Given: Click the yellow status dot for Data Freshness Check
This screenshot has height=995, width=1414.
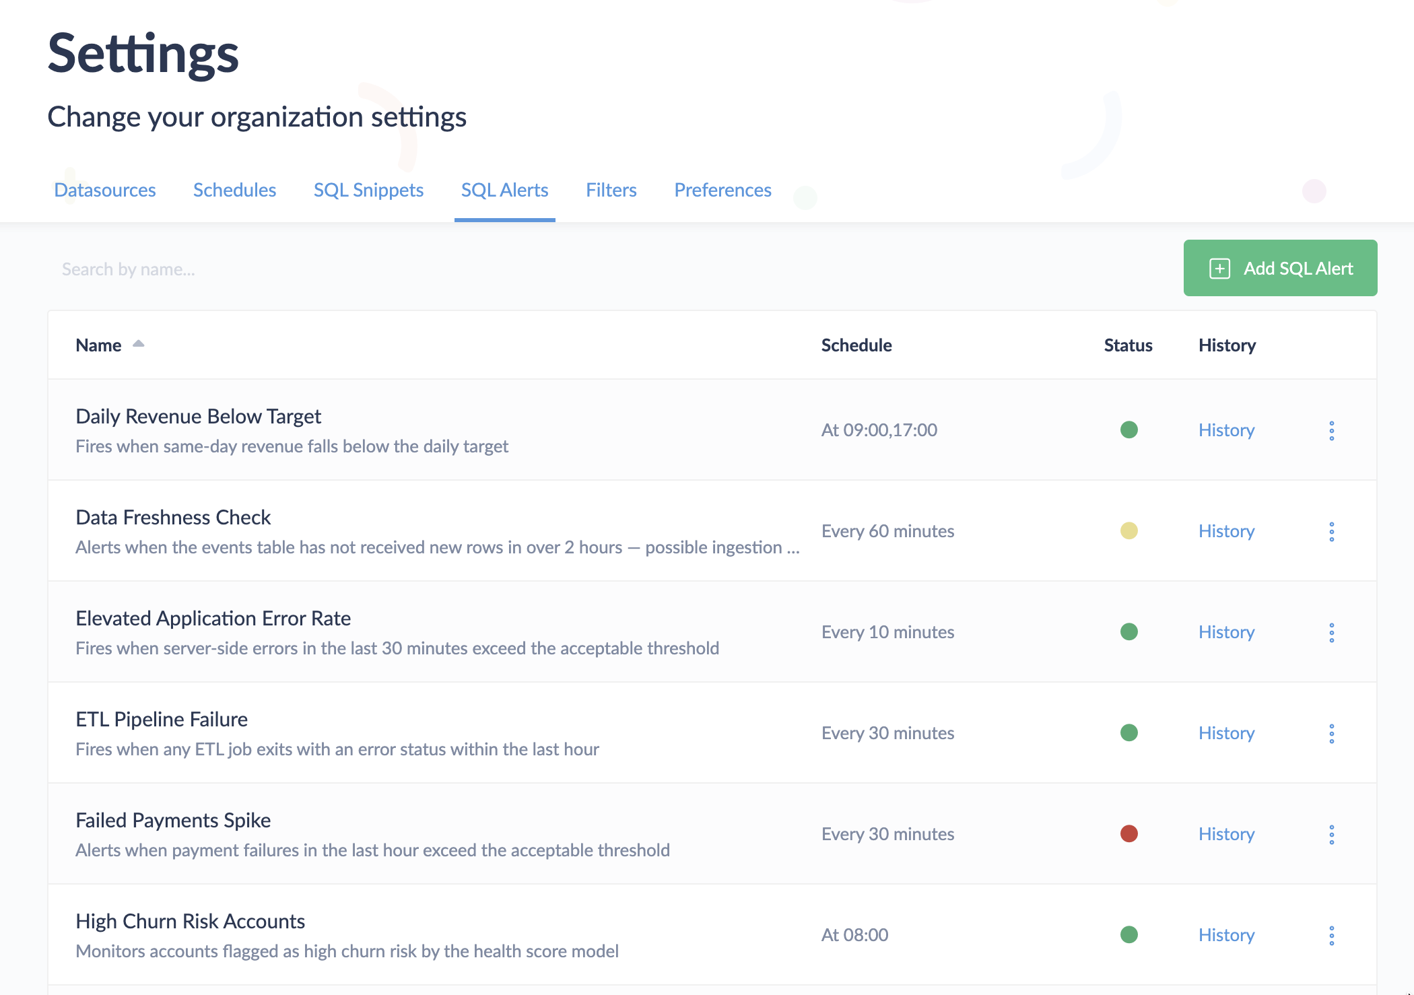Looking at the screenshot, I should click(1129, 531).
